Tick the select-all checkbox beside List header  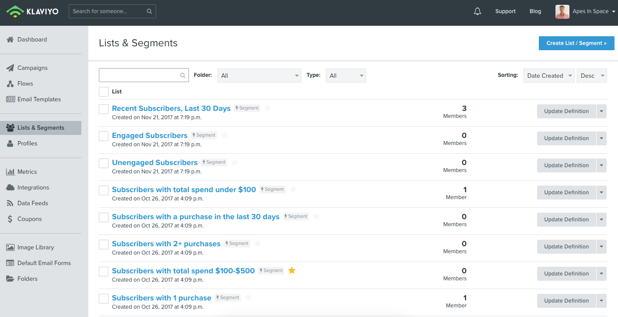[x=104, y=92]
